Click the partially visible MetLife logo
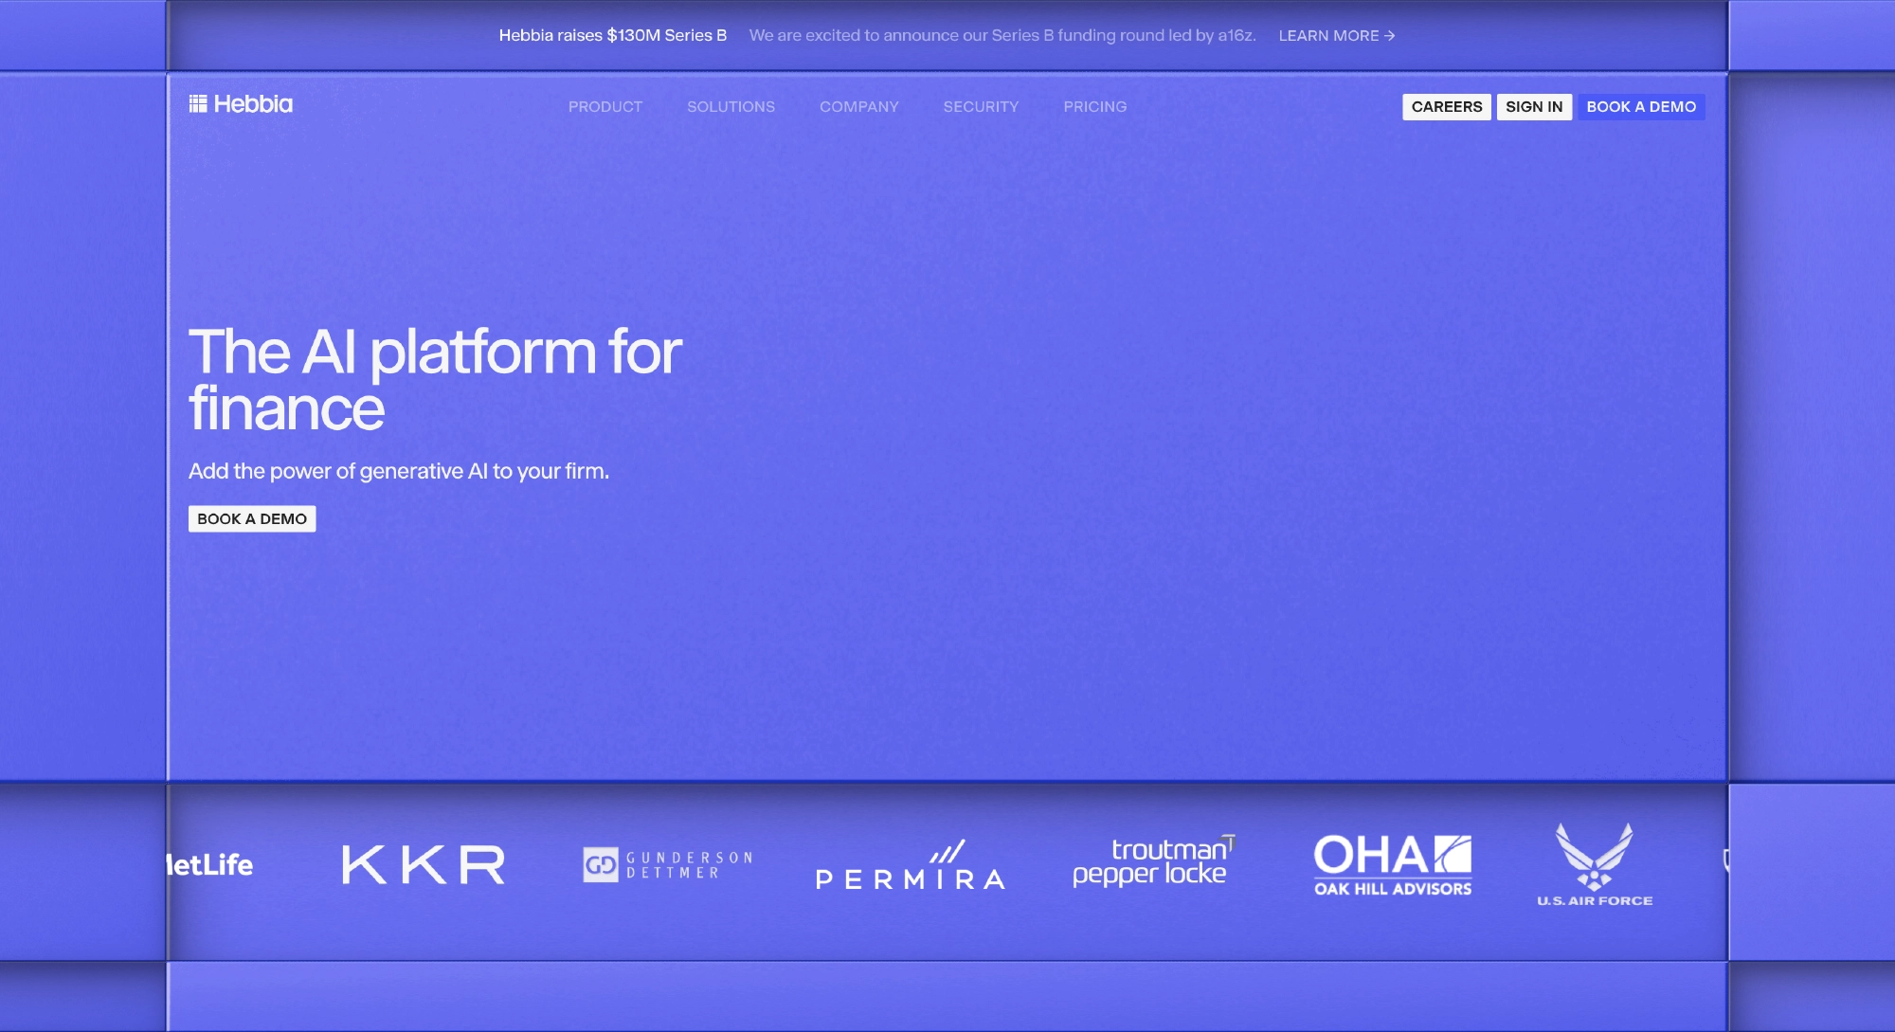Image resolution: width=1895 pixels, height=1032 pixels. [x=211, y=864]
